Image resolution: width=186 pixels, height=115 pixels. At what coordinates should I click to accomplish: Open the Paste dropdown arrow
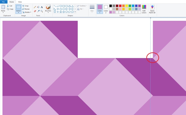3,13
